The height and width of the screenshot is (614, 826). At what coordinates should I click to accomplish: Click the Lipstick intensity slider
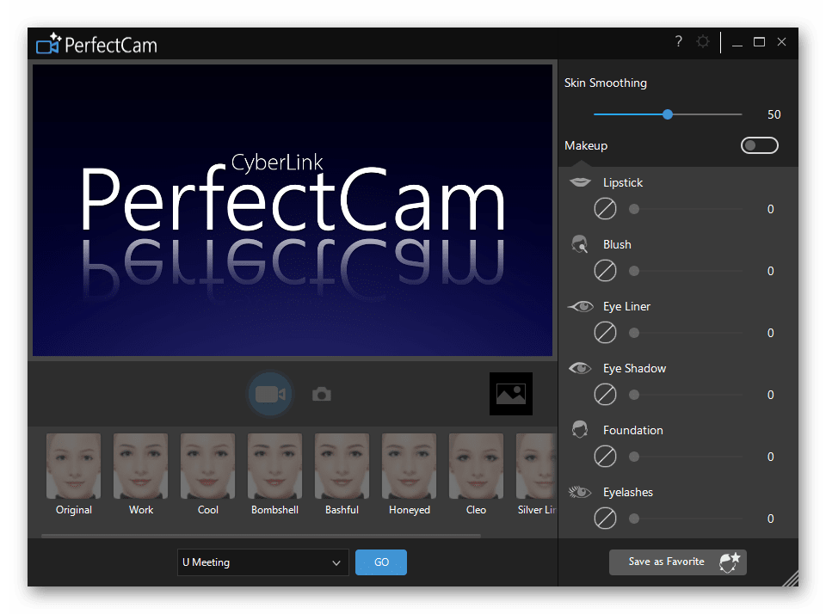pyautogui.click(x=686, y=209)
